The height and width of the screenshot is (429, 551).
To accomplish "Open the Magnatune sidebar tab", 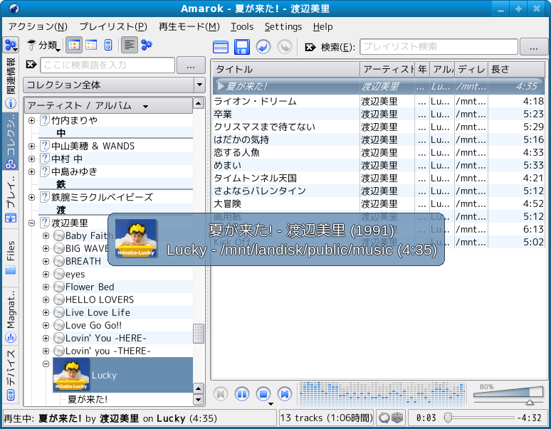I will (x=11, y=316).
